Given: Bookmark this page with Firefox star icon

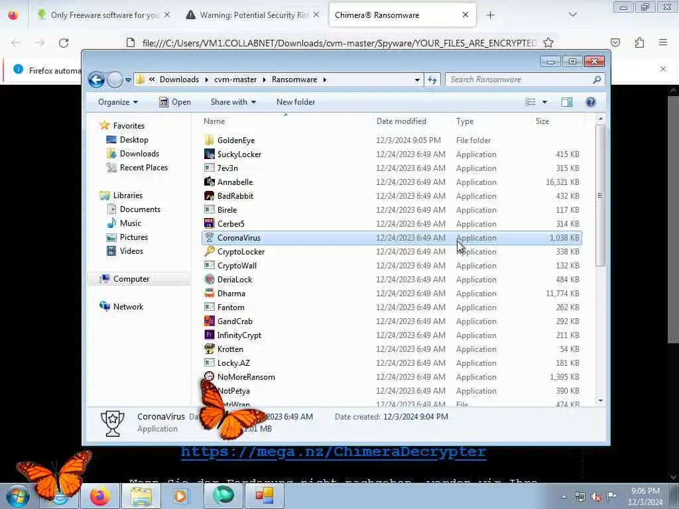Looking at the screenshot, I should (x=548, y=43).
